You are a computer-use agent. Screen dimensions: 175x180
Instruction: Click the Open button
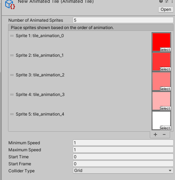[166, 9]
